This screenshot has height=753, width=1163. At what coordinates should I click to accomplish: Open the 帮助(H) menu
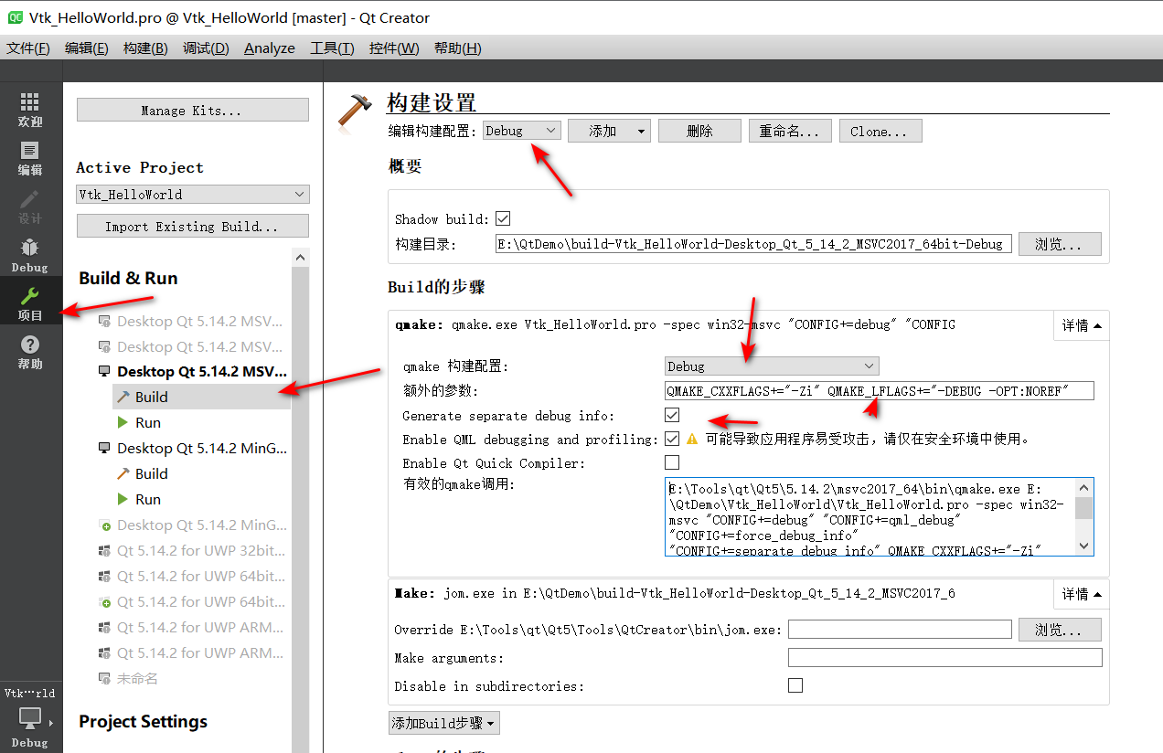click(x=457, y=48)
